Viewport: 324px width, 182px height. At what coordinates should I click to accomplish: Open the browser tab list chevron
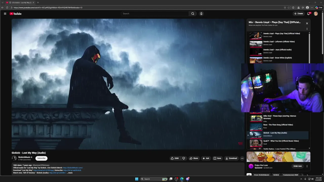point(2,3)
